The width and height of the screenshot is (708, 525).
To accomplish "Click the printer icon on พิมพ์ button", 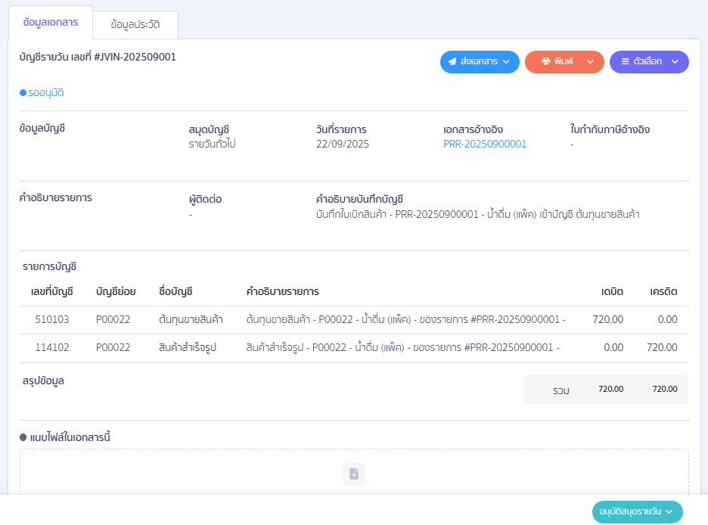I will click(x=546, y=61).
